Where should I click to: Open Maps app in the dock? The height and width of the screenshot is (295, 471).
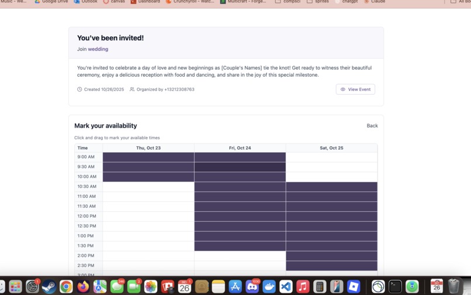tap(100, 286)
